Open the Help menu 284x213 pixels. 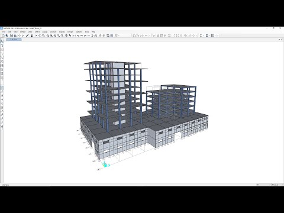pos(93,32)
